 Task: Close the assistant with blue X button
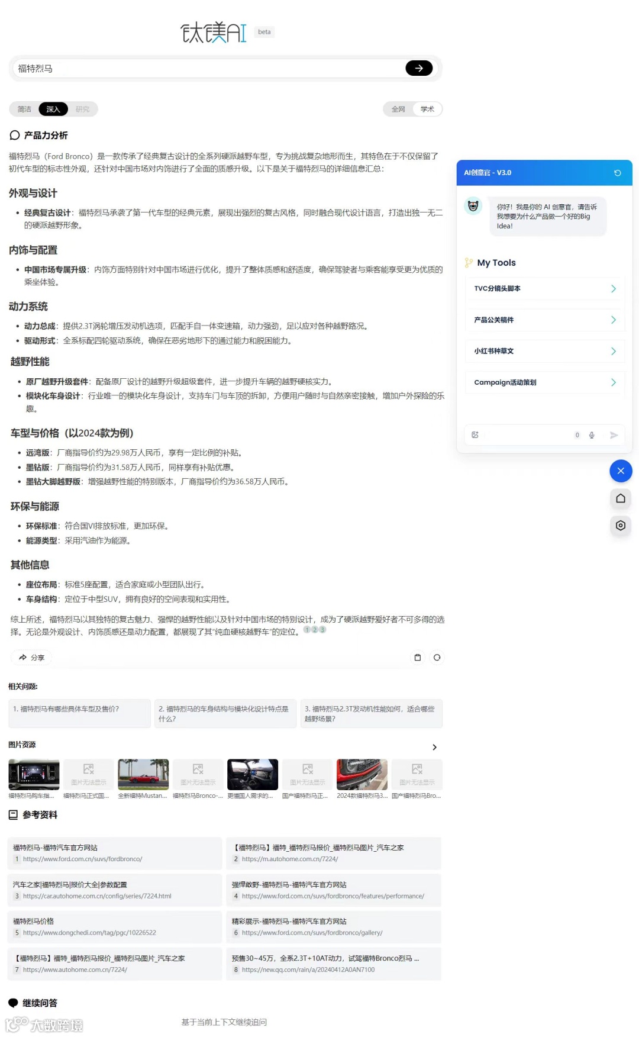pyautogui.click(x=621, y=471)
